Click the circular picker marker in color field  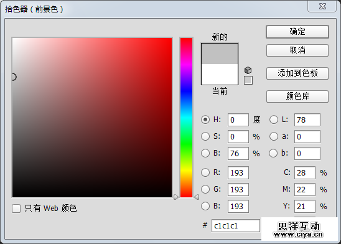14,77
